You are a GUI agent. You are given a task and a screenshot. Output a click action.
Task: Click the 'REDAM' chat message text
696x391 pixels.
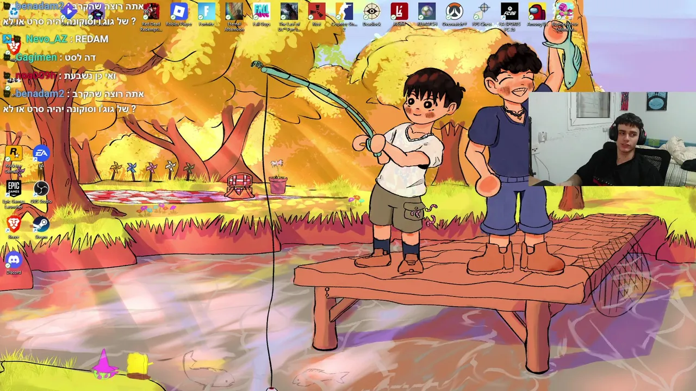[91, 39]
